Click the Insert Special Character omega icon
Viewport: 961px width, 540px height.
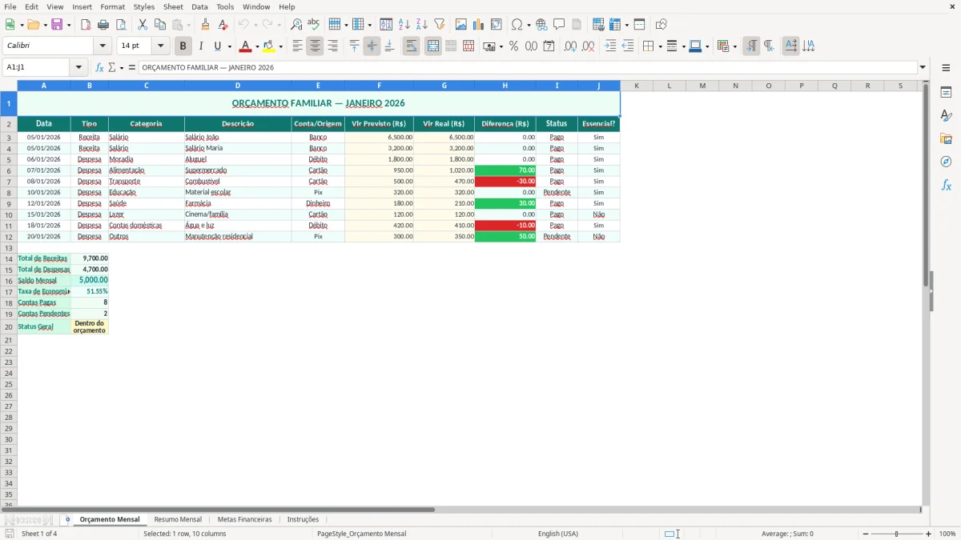coord(517,25)
